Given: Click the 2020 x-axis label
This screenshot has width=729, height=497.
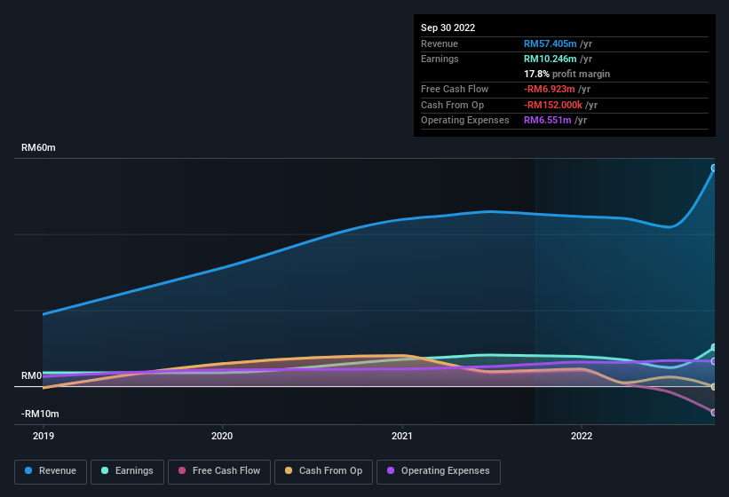Looking at the screenshot, I should pyautogui.click(x=222, y=436).
